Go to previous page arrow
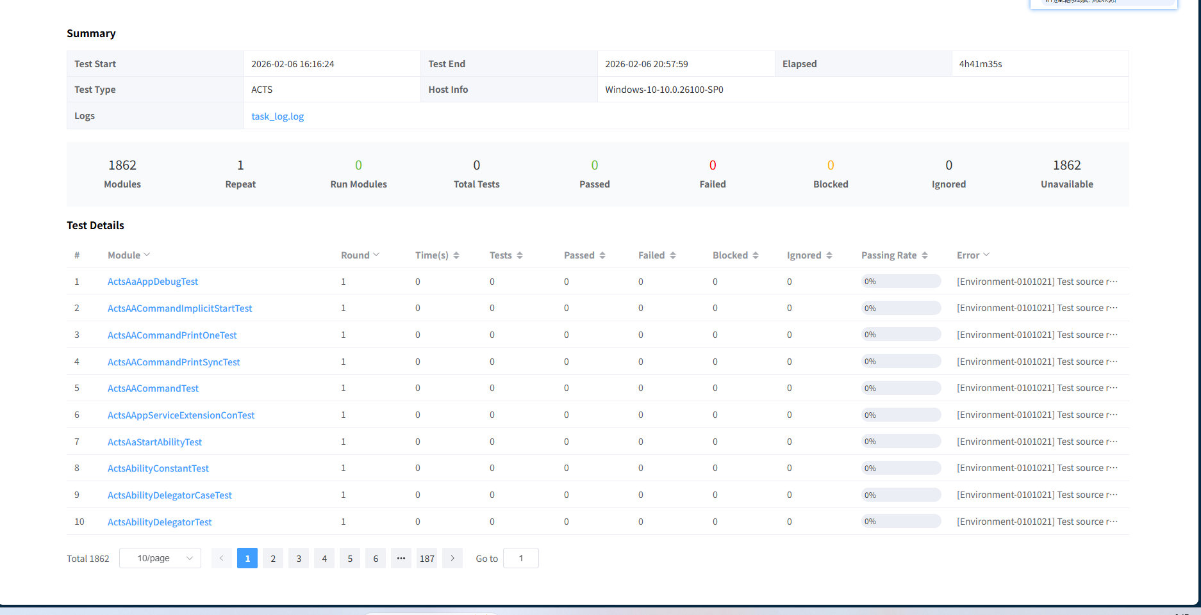Image resolution: width=1201 pixels, height=615 pixels. (x=222, y=558)
